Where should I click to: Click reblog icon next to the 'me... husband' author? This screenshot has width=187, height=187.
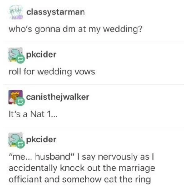[x=21, y=144]
